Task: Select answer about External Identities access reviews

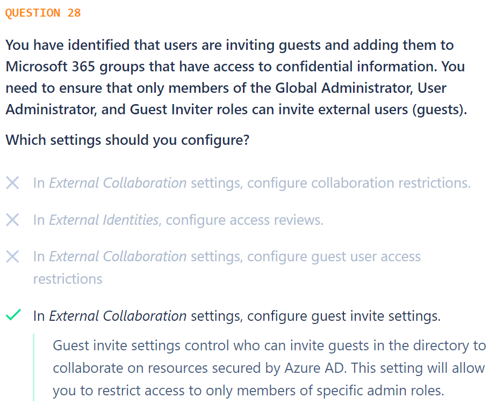Action: pos(178,220)
